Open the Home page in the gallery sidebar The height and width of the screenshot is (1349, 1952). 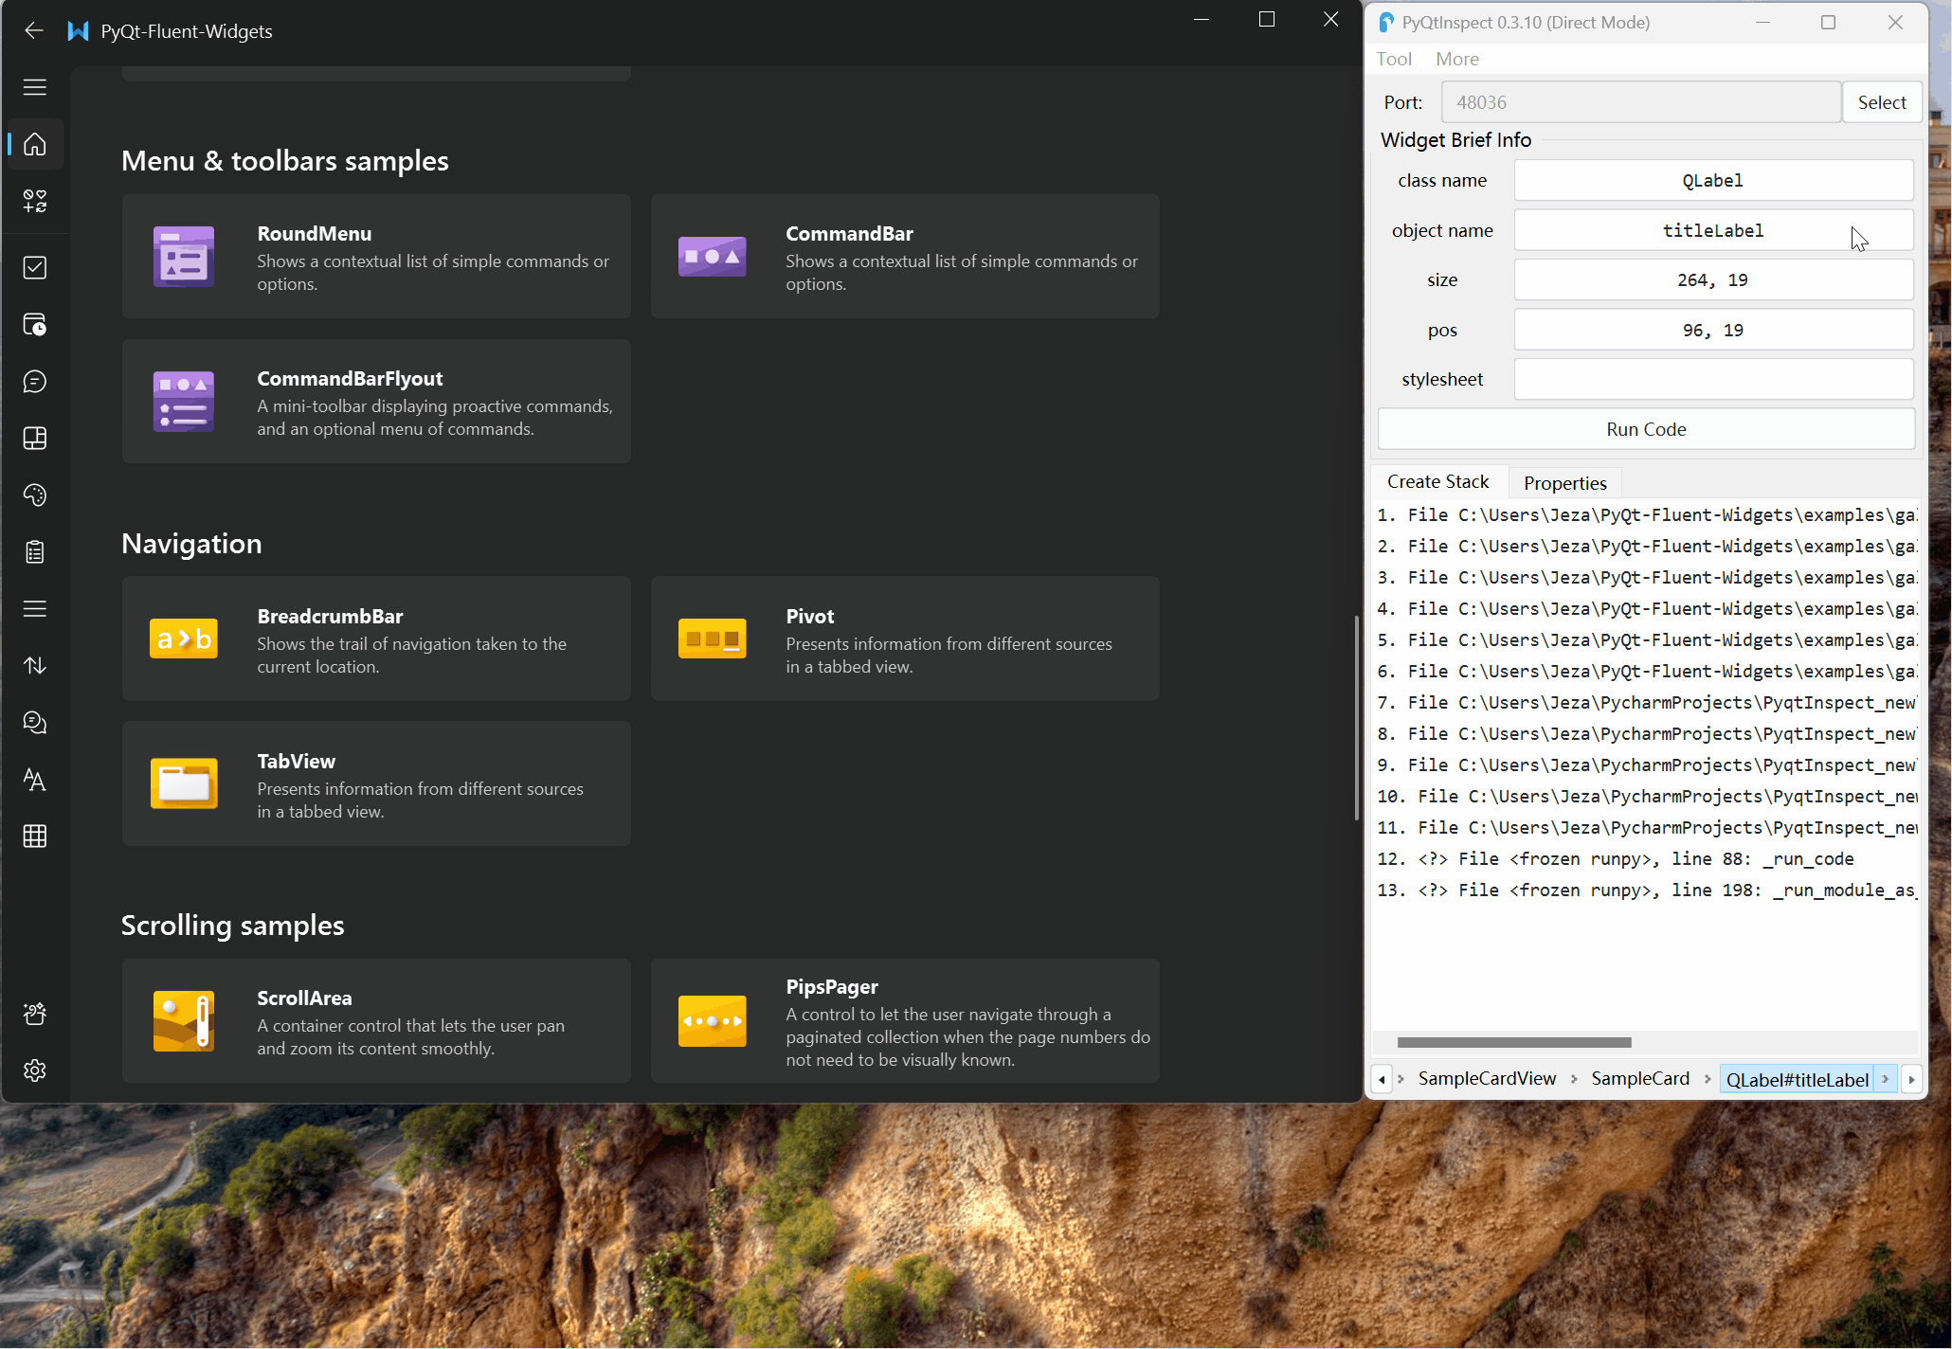click(x=34, y=144)
